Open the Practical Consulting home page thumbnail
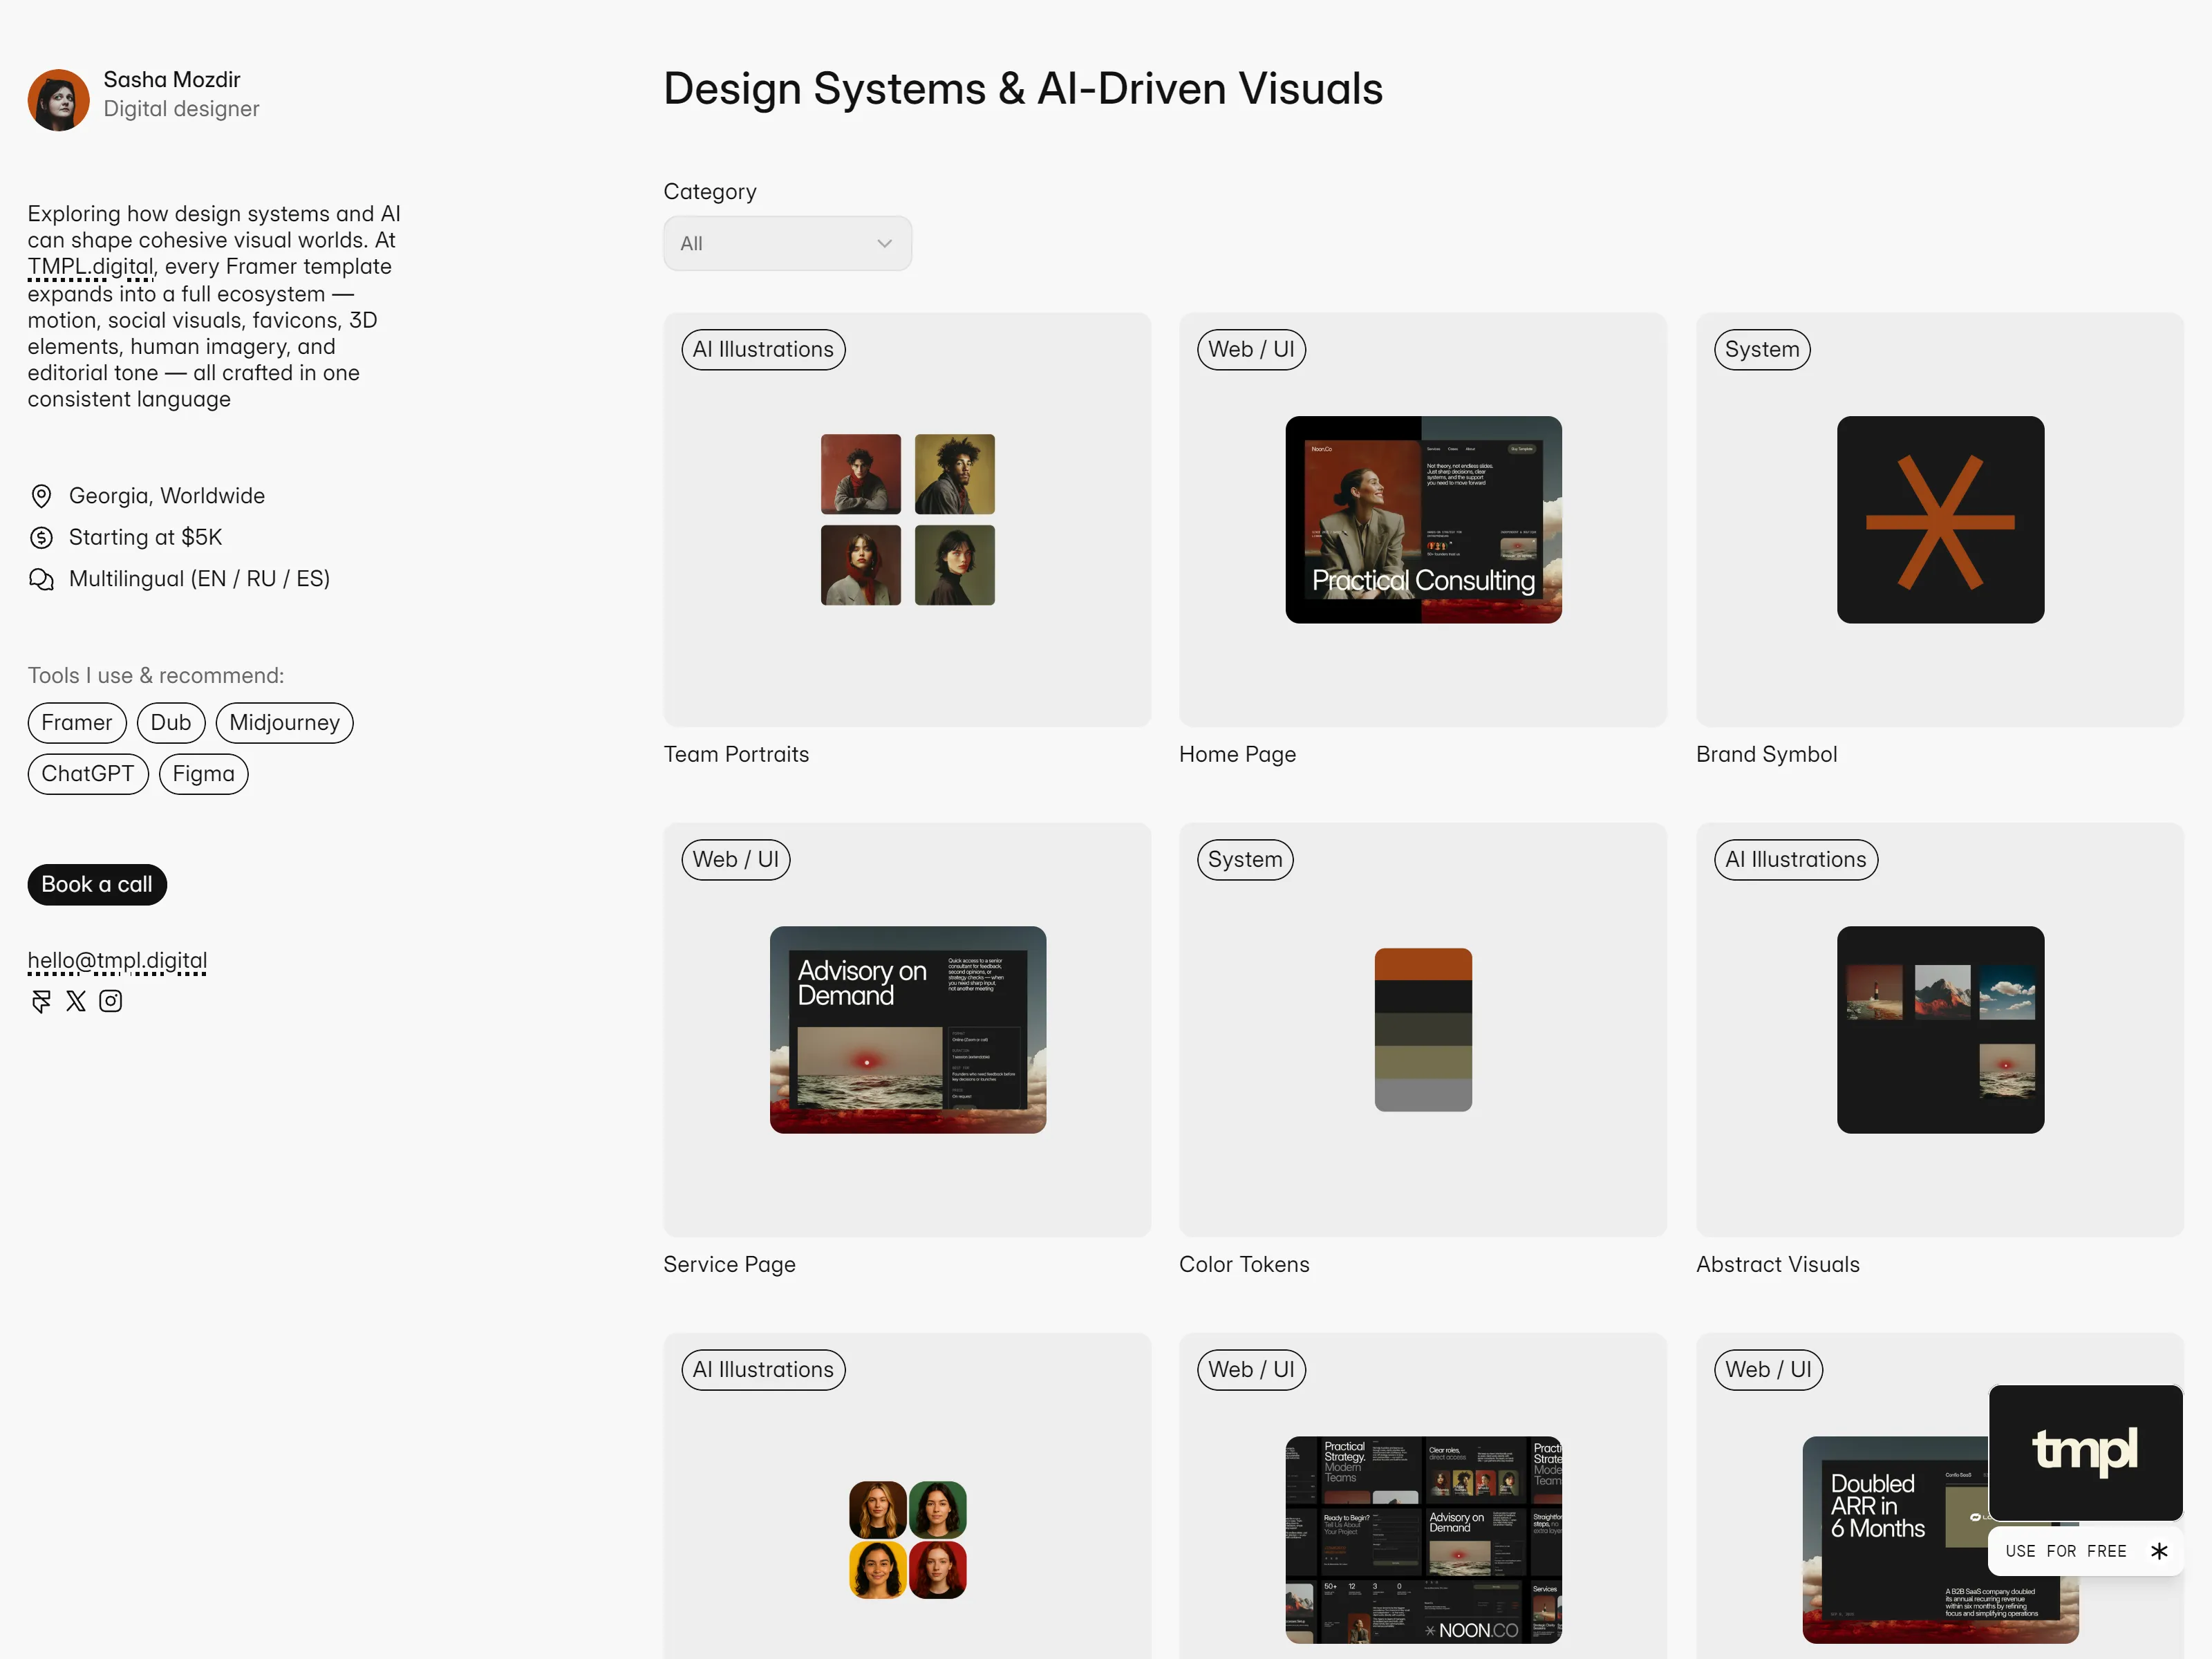This screenshot has height=1659, width=2212. coord(1423,520)
